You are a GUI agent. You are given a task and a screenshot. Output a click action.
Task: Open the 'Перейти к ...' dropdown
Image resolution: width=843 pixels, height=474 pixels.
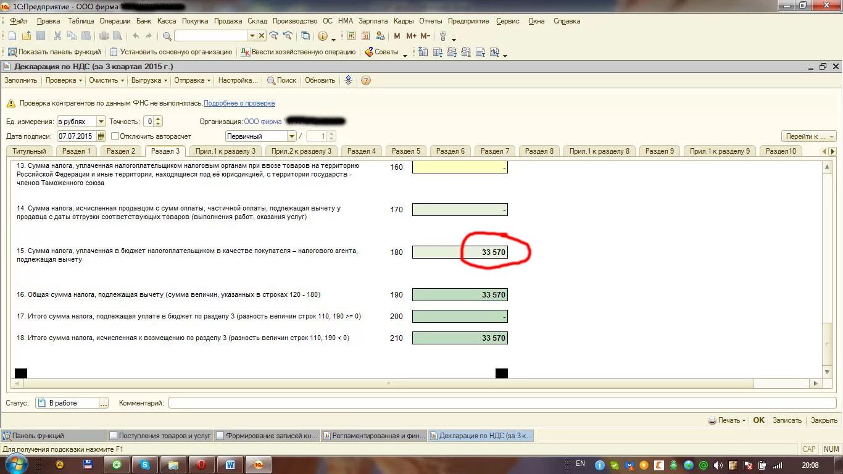pyautogui.click(x=809, y=136)
